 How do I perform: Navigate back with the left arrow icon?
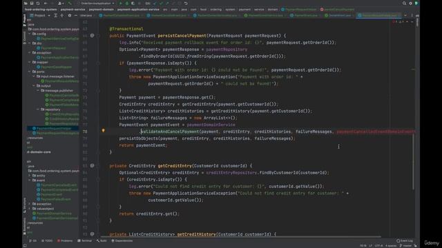click(46, 3)
